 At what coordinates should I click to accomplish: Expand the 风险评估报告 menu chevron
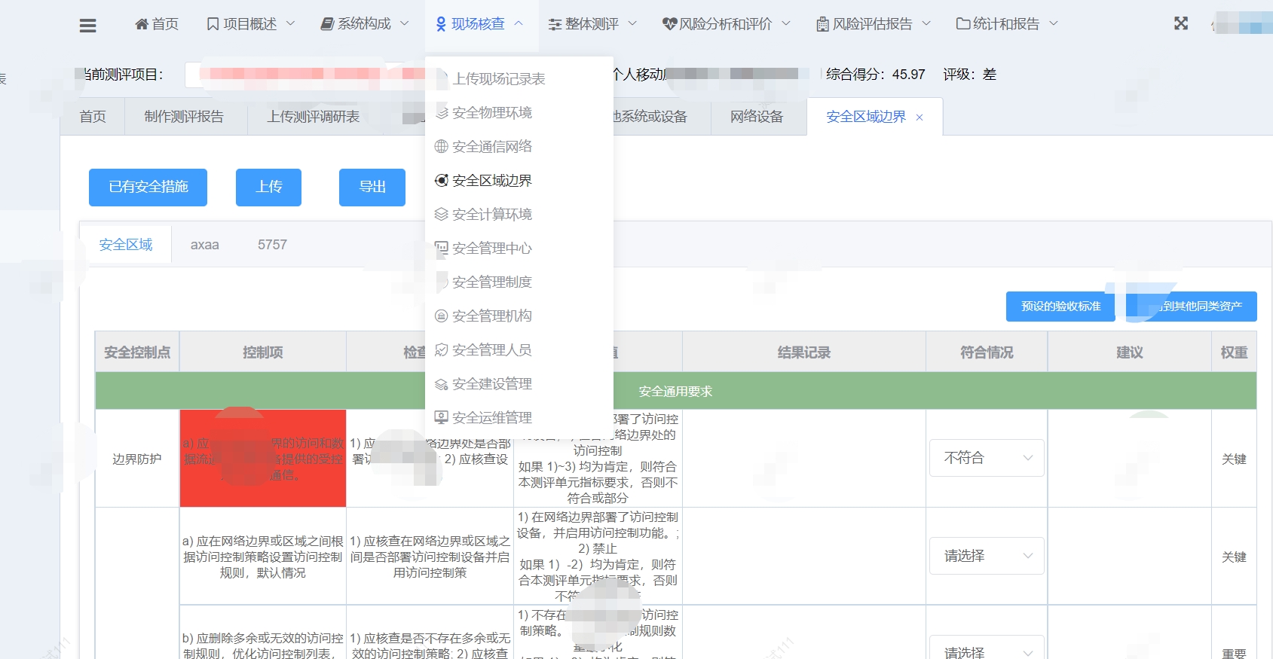click(926, 24)
